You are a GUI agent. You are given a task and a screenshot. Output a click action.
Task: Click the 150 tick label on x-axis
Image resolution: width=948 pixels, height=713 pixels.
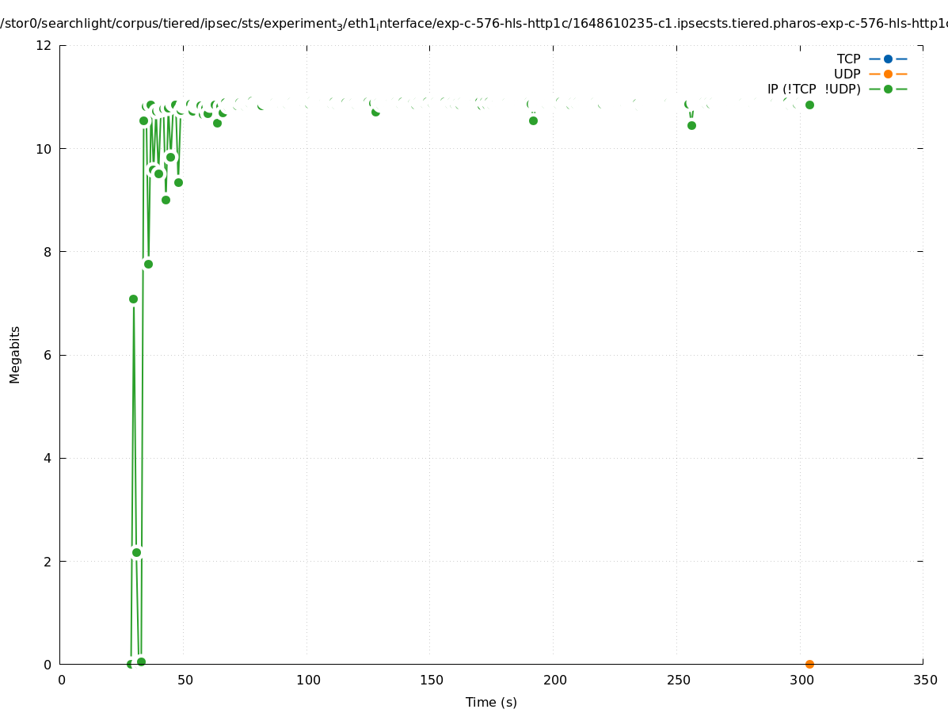[431, 680]
